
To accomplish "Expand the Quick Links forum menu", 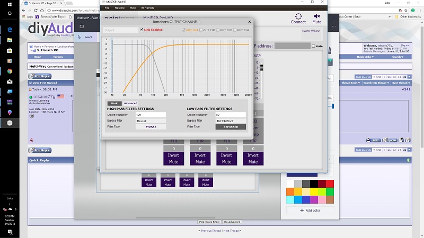I will 365,57.
